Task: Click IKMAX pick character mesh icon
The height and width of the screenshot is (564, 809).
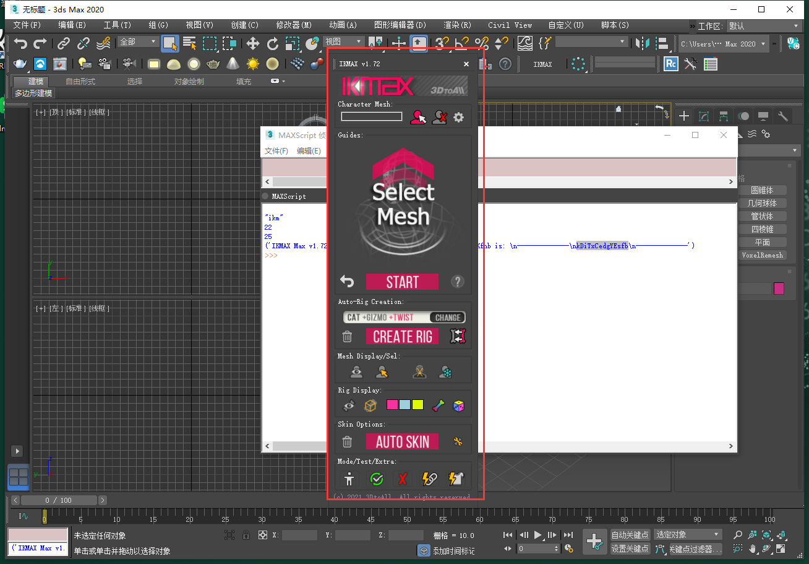Action: pos(418,117)
